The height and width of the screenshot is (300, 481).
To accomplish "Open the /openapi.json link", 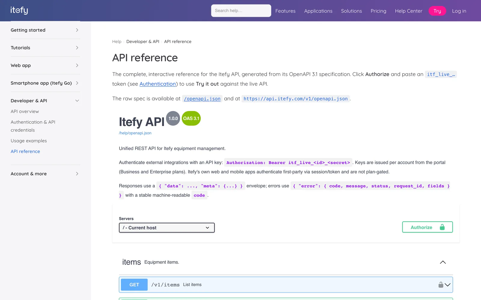I will [x=202, y=99].
